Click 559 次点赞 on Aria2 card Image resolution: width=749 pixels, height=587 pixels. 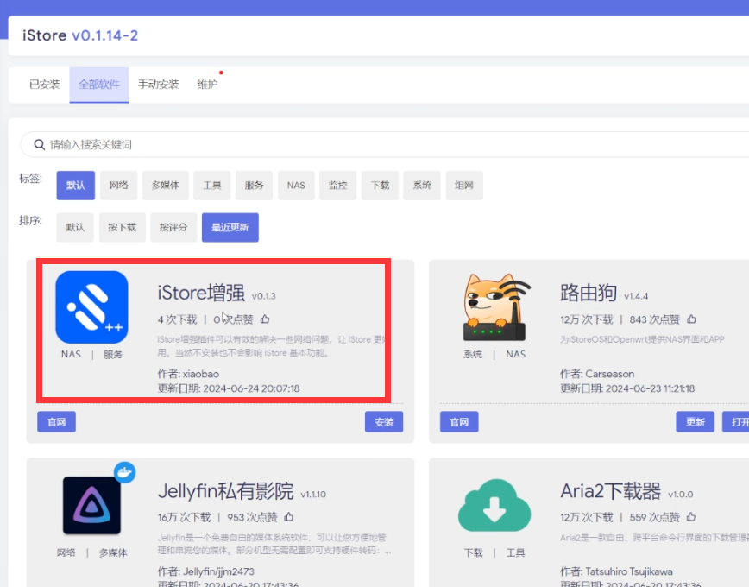pyautogui.click(x=654, y=517)
